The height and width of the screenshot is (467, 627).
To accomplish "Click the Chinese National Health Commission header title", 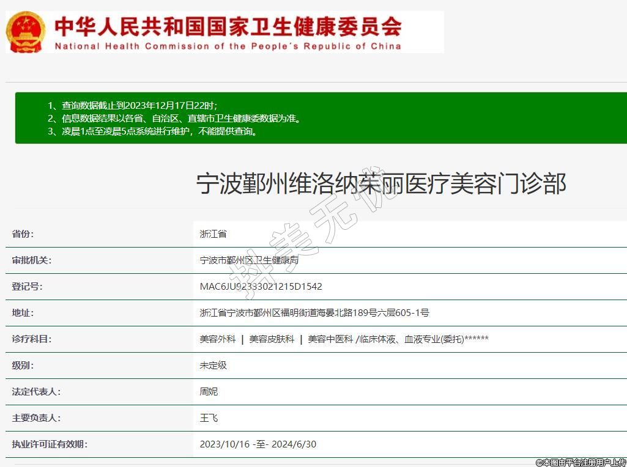I will coord(228,26).
